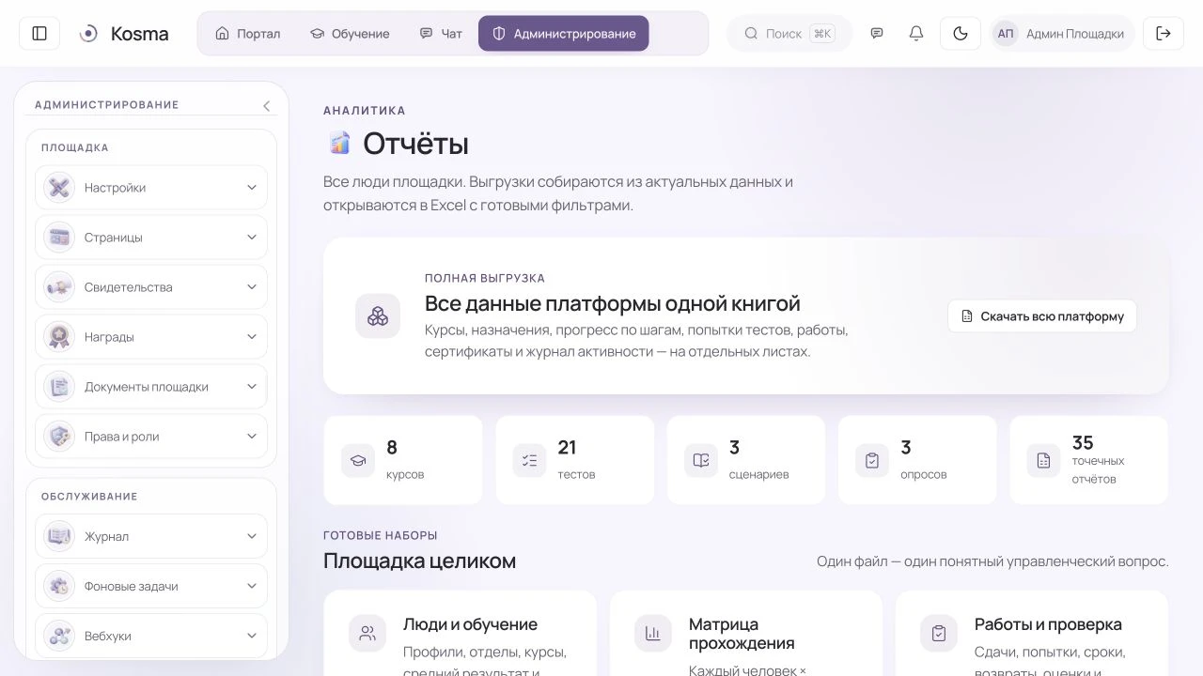Open messages icon in header
This screenshot has width=1203, height=676.
877,34
